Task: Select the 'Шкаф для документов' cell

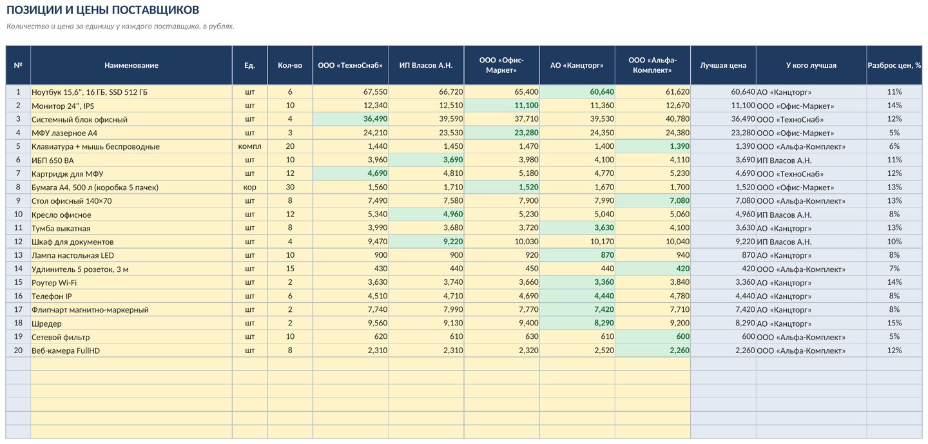Action: [x=131, y=242]
